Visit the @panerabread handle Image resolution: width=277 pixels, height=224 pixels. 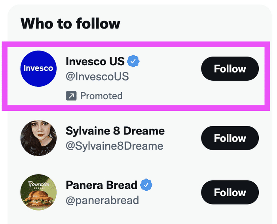[x=102, y=200]
